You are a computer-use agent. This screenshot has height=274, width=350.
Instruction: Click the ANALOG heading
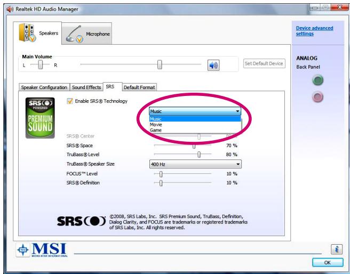(x=307, y=58)
